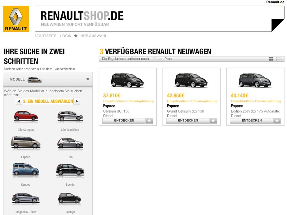
Task: Click the 43.140€ price
Action: tap(240, 95)
